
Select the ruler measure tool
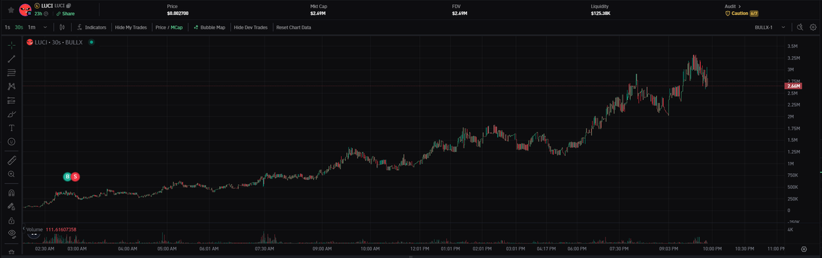click(x=12, y=161)
